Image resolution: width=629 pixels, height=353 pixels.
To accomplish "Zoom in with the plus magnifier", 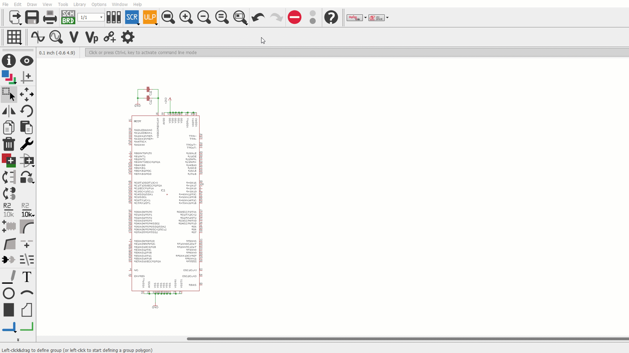I will click(186, 17).
